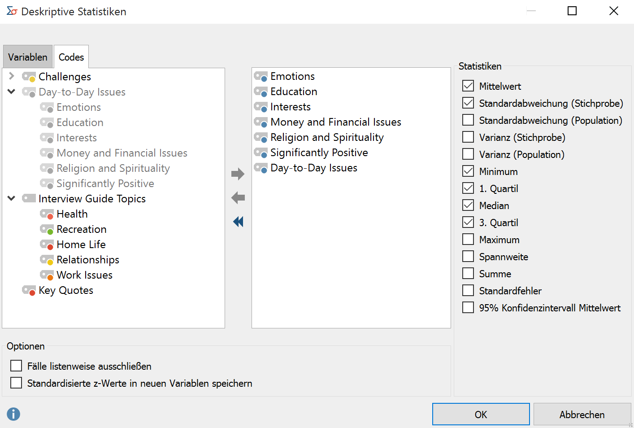
Task: Click the left arrow to remove the selected code
Action: click(238, 197)
